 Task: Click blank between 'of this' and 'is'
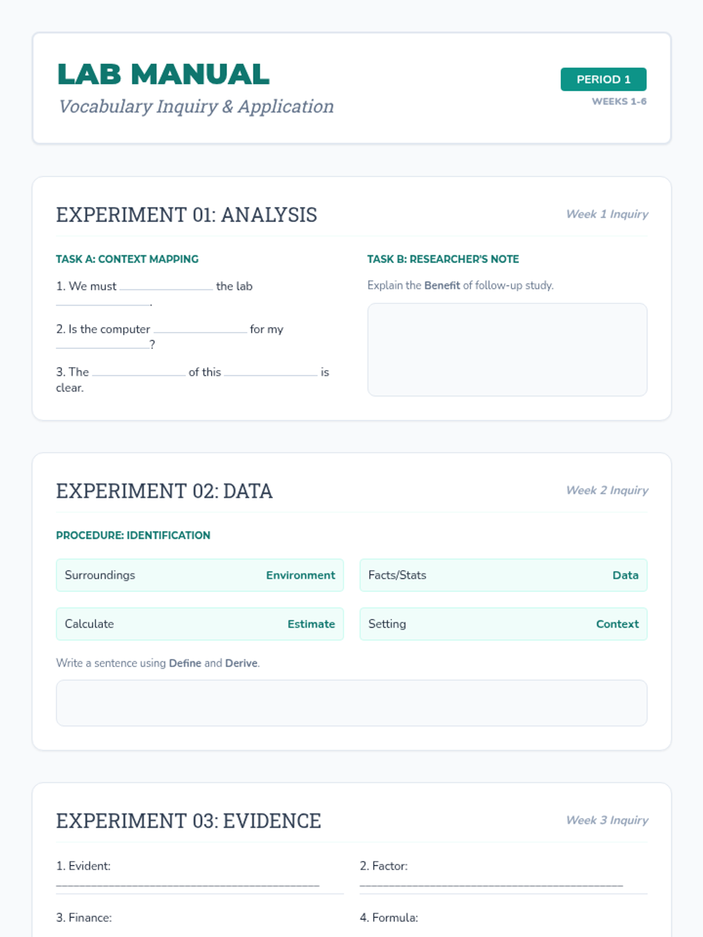[271, 372]
